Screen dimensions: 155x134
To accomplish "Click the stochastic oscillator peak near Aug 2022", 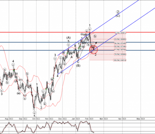I will 9,123.
